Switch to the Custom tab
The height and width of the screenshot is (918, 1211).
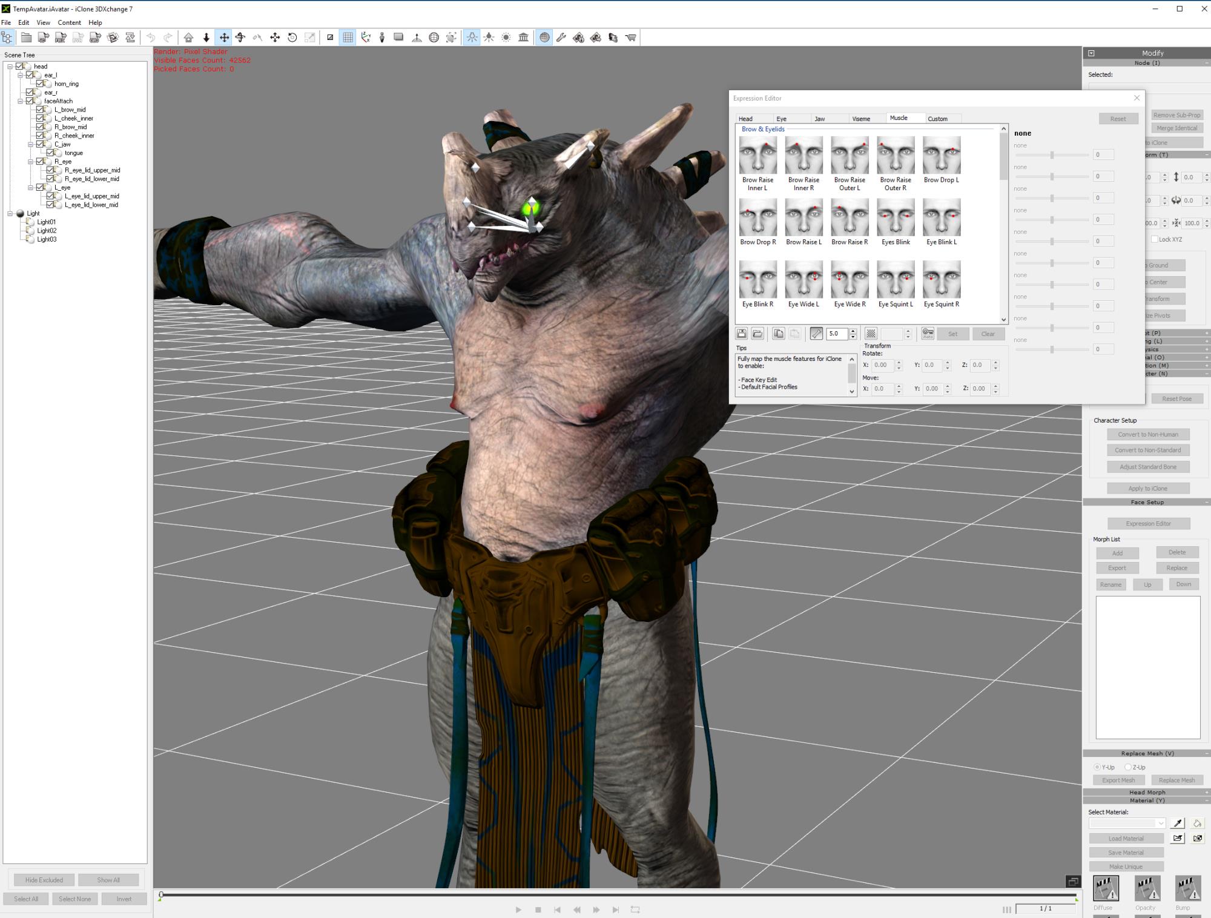pos(943,119)
